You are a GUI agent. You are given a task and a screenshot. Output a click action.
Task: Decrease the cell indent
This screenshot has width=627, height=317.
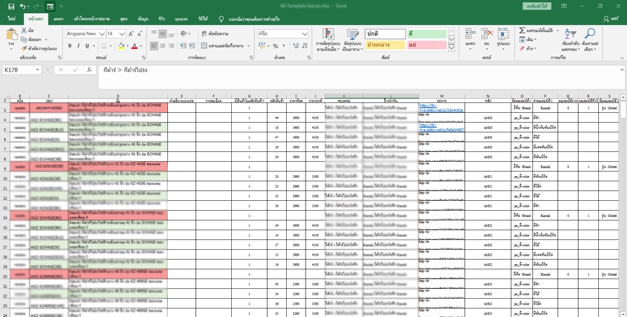(183, 46)
